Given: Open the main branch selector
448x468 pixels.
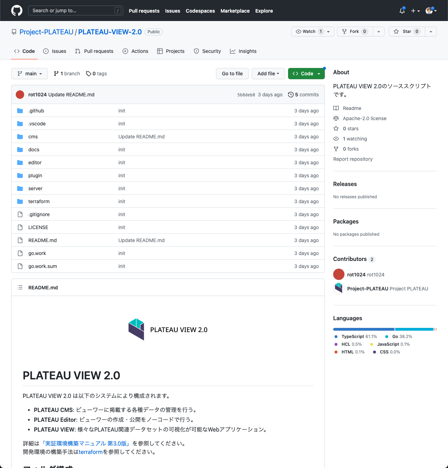Looking at the screenshot, I should [x=29, y=74].
